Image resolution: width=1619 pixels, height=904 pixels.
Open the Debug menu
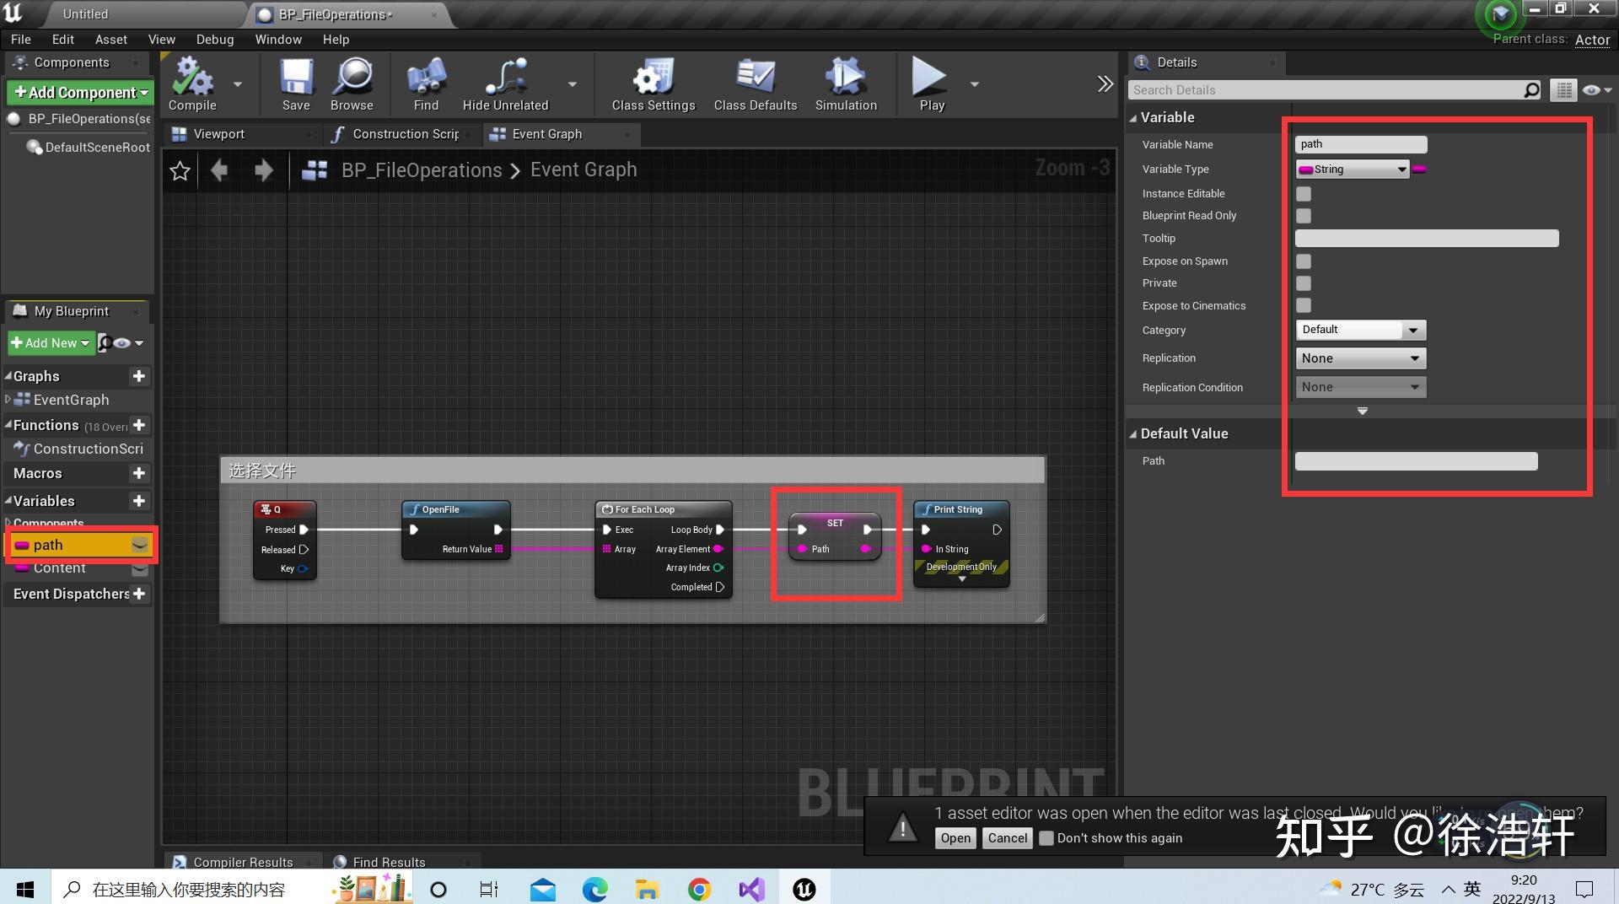[214, 39]
